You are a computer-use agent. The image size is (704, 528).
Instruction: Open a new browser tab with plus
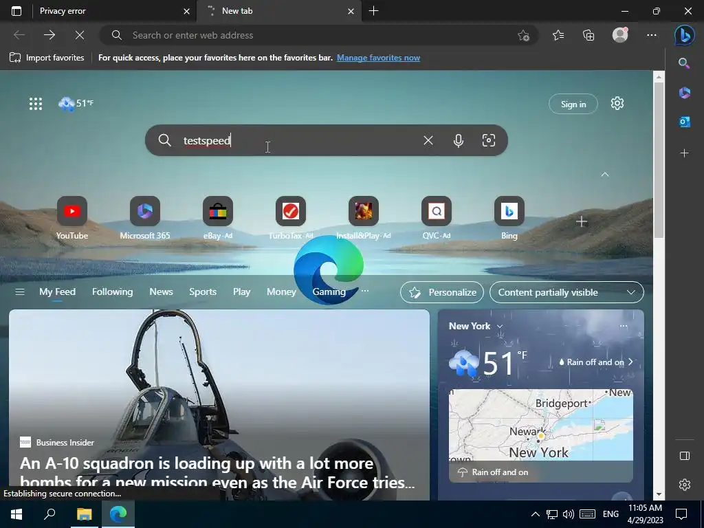point(373,11)
